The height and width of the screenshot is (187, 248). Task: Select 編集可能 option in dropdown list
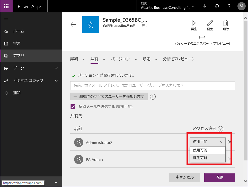click(208, 158)
